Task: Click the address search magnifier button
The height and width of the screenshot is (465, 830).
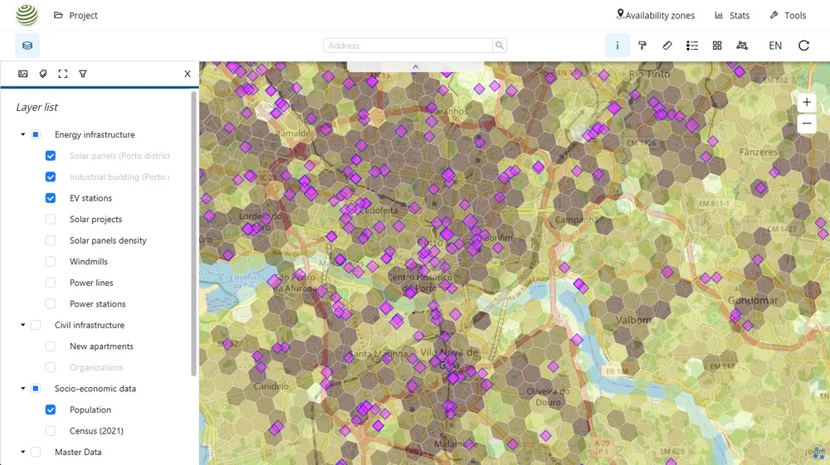Action: (x=499, y=46)
